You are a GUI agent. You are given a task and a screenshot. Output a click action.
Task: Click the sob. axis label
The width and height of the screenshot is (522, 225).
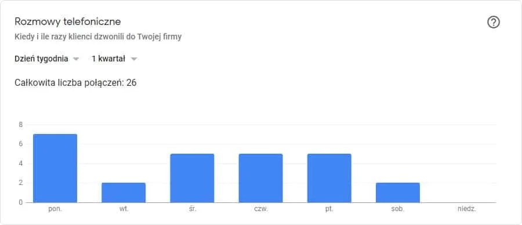(x=398, y=210)
